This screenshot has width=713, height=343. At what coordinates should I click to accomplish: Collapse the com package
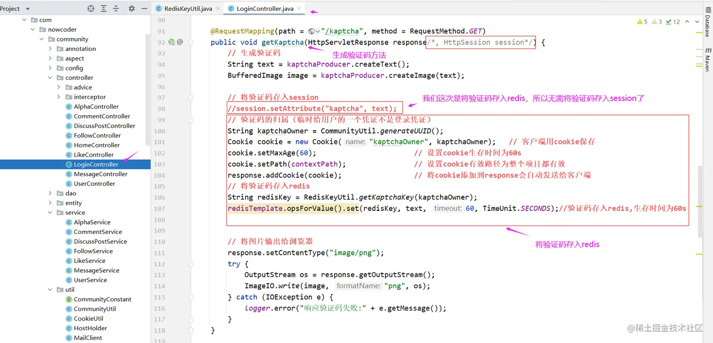(24, 20)
